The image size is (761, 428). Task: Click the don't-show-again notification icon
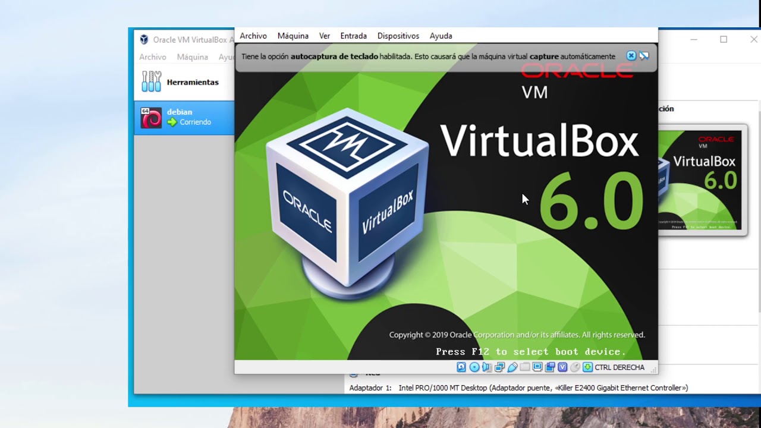click(x=644, y=56)
